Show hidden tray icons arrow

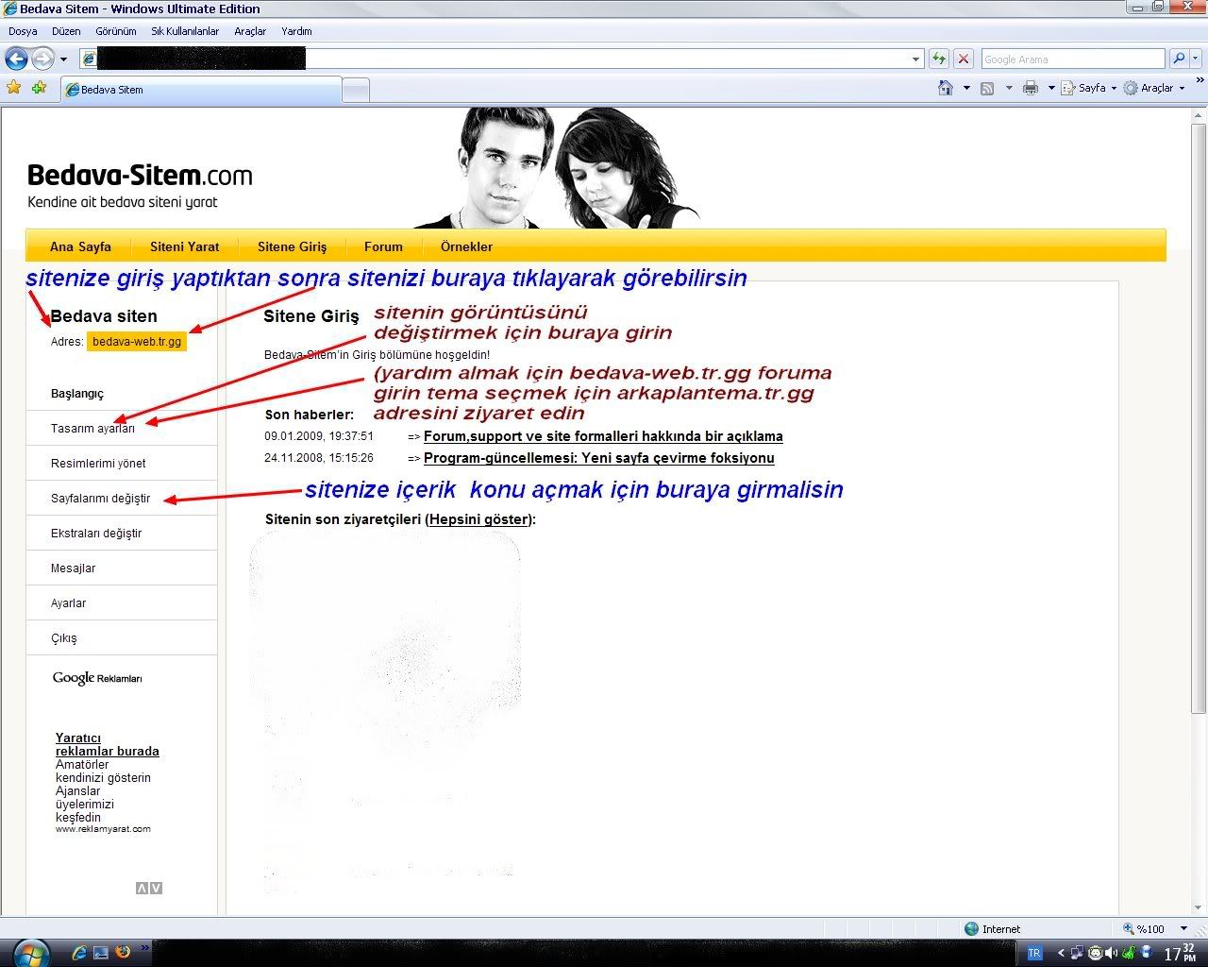point(1061,953)
